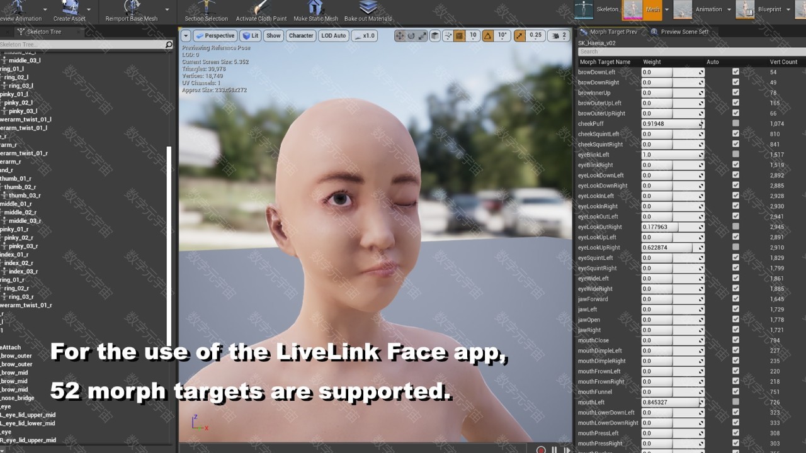
Task: Select thumb_03_r bone in Skeleton Tree
Action: tap(24, 196)
